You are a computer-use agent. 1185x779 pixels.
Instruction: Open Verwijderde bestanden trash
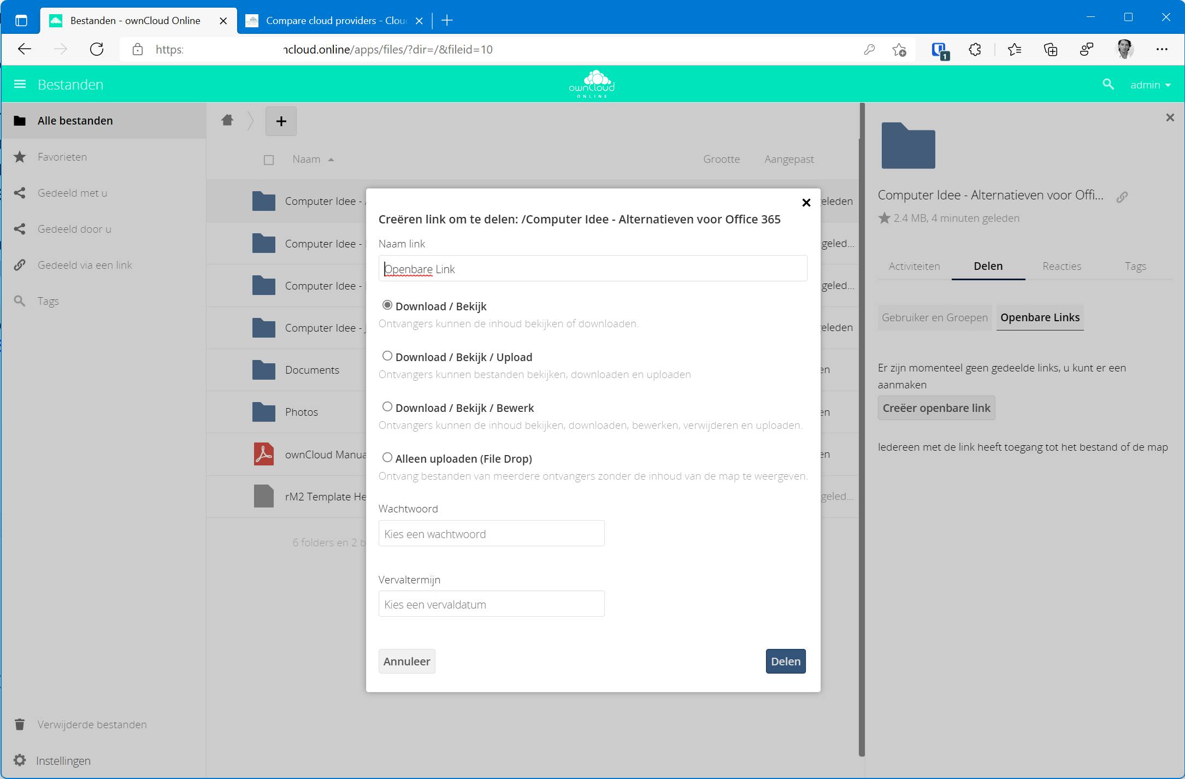pyautogui.click(x=92, y=724)
